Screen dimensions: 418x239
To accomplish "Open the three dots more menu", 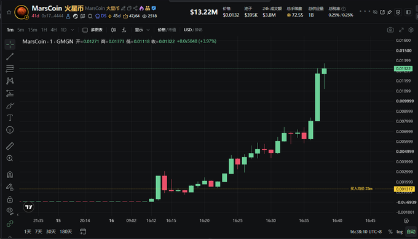I will click(x=365, y=12).
